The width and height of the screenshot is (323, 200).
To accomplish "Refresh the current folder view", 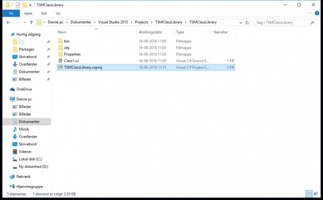I will pyautogui.click(x=247, y=22).
